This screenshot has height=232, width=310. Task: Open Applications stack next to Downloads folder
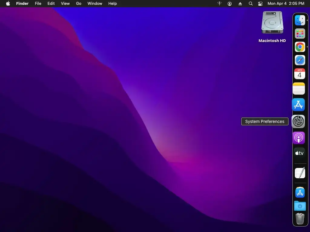[x=300, y=192]
